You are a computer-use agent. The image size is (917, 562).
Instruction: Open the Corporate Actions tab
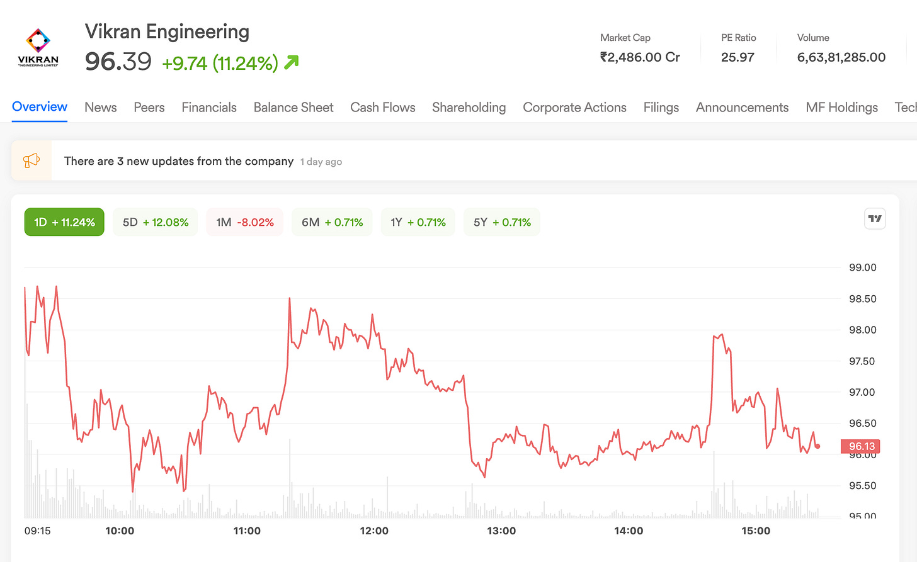[575, 108]
